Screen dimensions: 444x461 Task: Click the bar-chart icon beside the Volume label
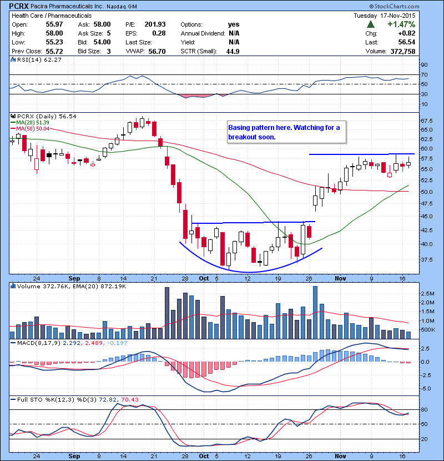[x=13, y=286]
